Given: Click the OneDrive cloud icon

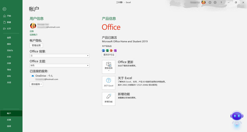Looking at the screenshot, I should [x=33, y=76].
